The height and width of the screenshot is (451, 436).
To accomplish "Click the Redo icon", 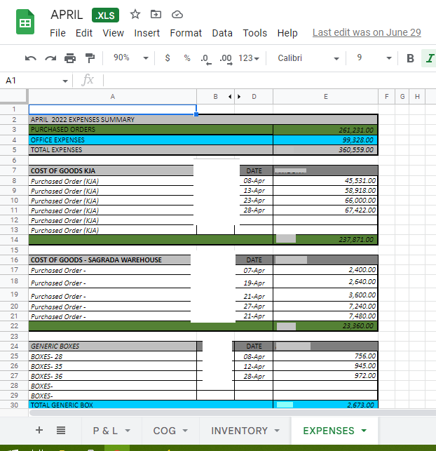I will [x=50, y=58].
